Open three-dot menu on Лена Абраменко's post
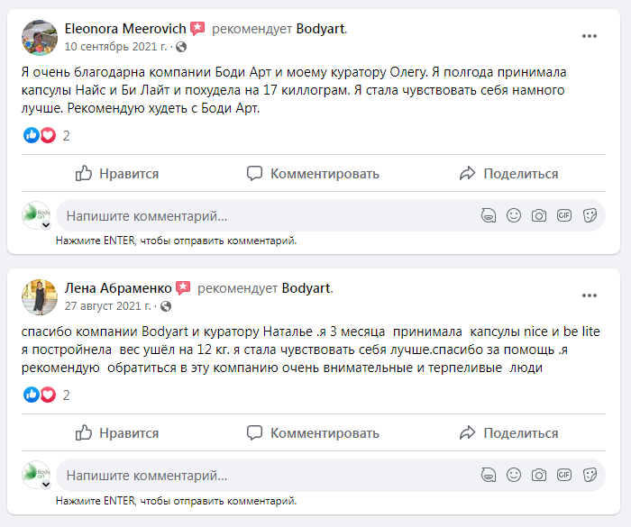 [590, 295]
